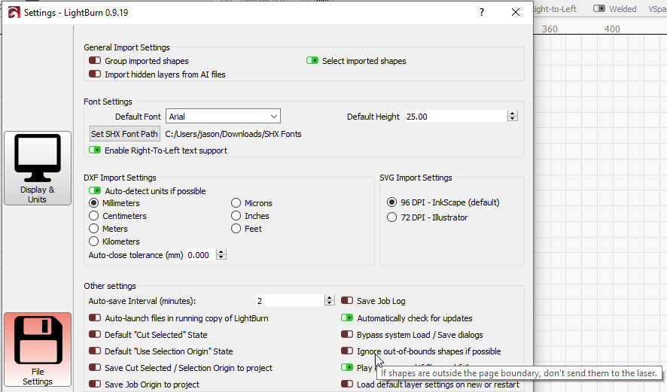Select Kilometers DXF unit
Viewport: 667px width, 392px height.
coord(93,241)
